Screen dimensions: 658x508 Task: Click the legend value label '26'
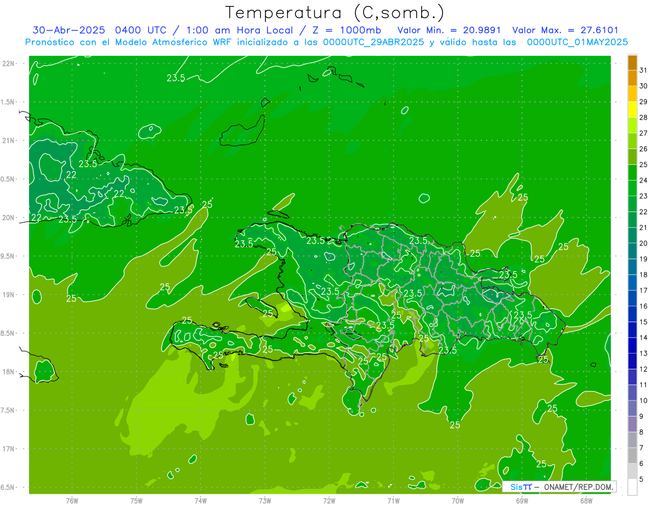643,149
